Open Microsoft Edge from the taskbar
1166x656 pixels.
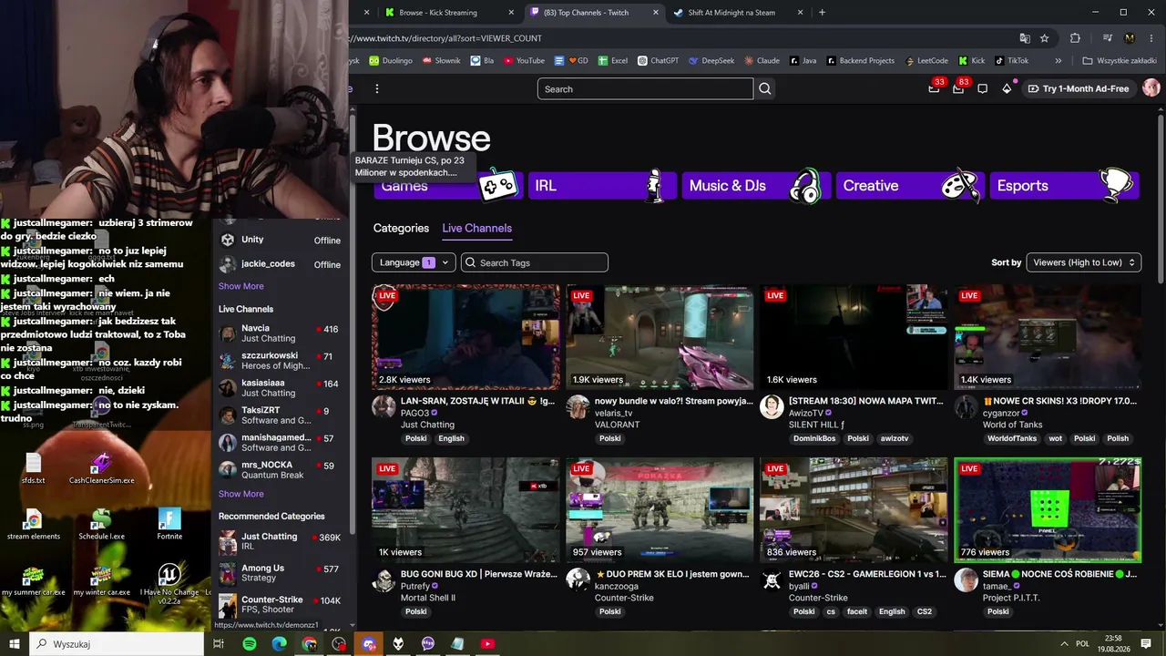click(x=280, y=644)
